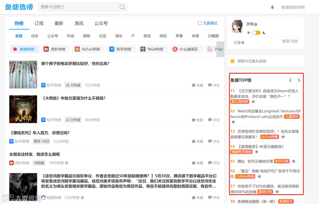Select the 沙雕图 category filter
This screenshot has height=204, width=319.
click(x=213, y=36)
